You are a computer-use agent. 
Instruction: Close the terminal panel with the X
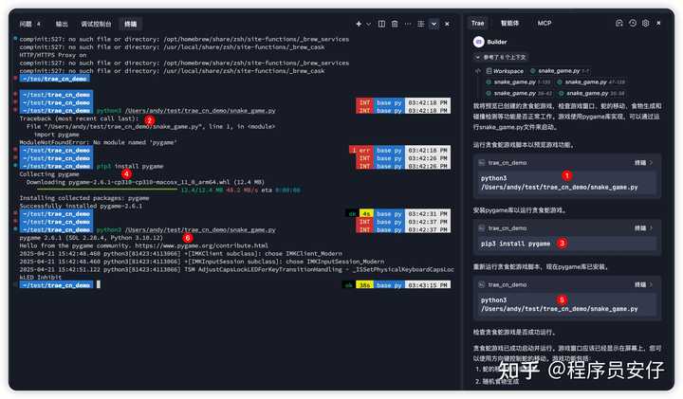[x=449, y=23]
